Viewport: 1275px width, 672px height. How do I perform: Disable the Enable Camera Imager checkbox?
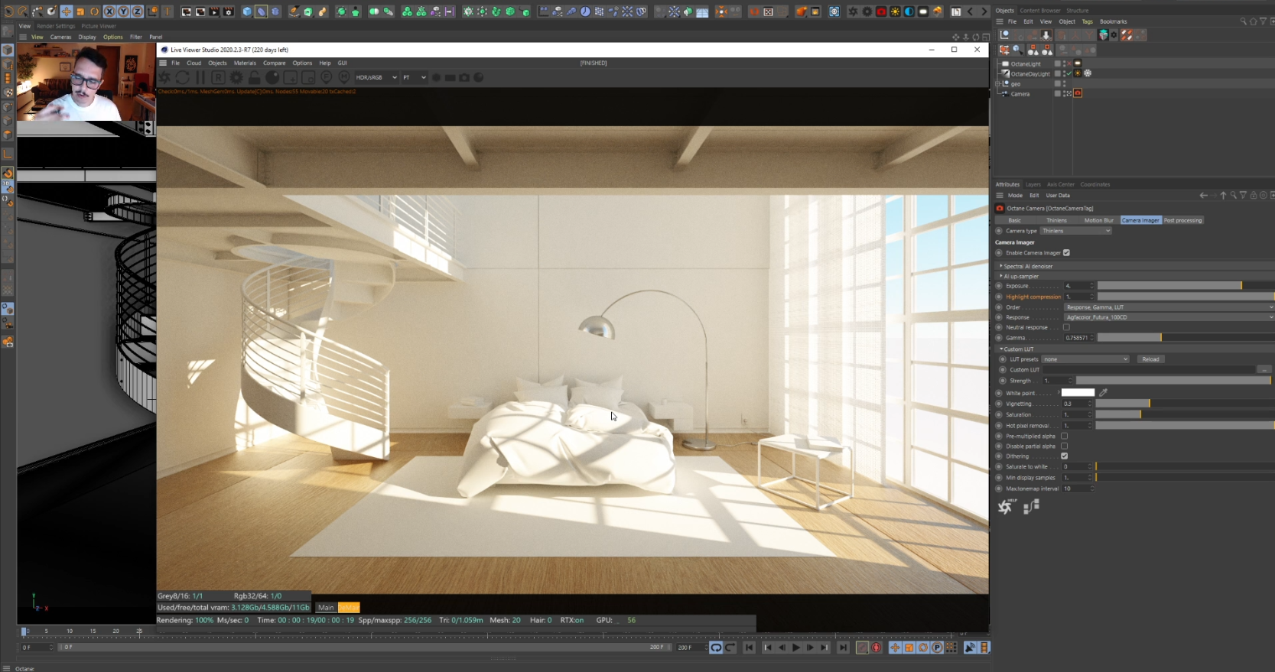coord(1066,252)
